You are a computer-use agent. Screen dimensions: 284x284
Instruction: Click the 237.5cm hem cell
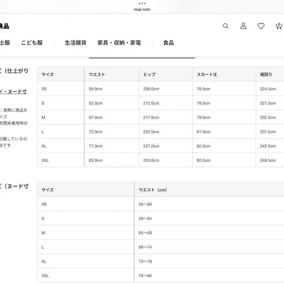click(270, 132)
